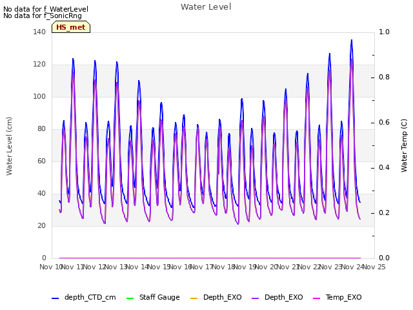
Task: Click the blue depth_CTD_cm legend swatch
Action: tap(55, 298)
